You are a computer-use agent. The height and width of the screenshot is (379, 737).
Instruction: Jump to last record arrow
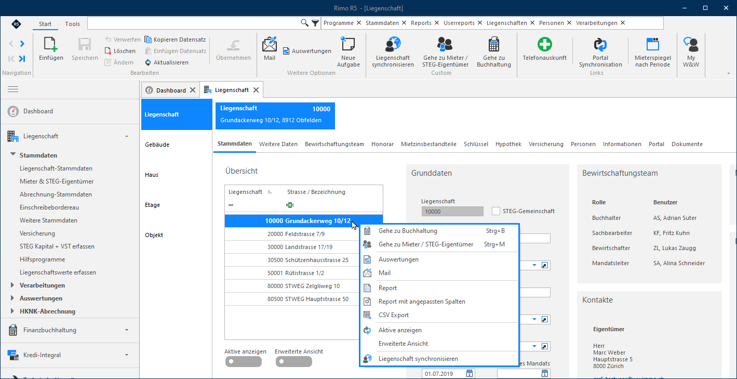pos(22,59)
